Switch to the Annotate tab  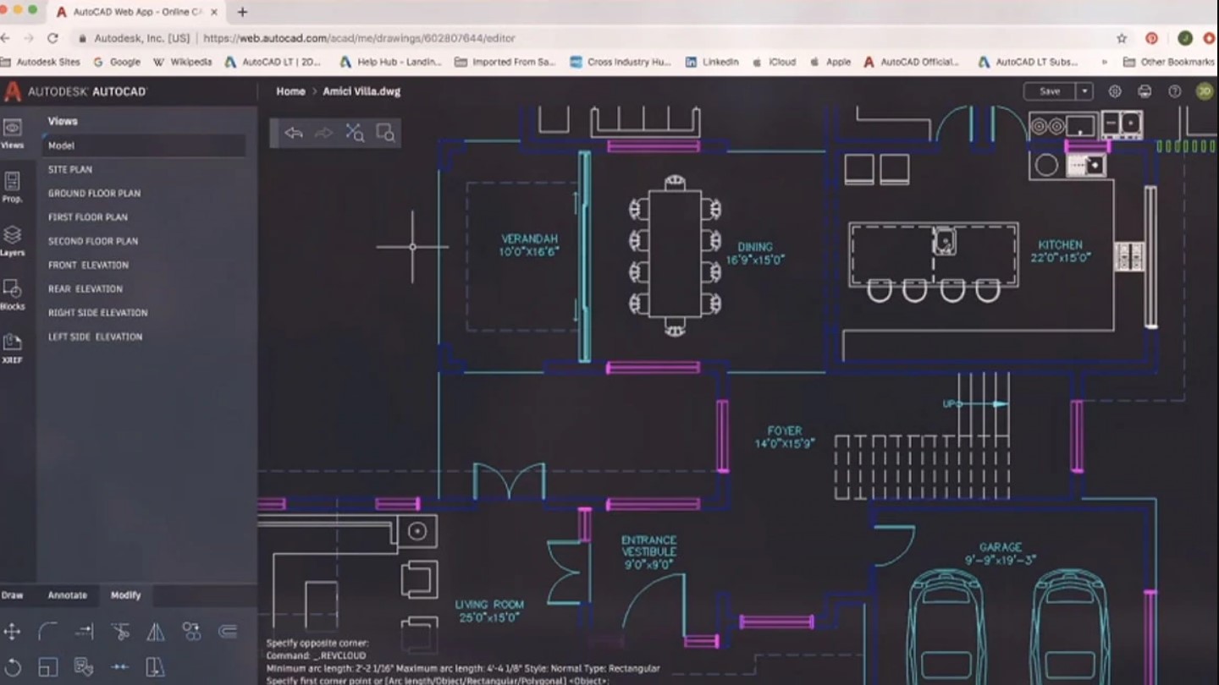pyautogui.click(x=67, y=595)
